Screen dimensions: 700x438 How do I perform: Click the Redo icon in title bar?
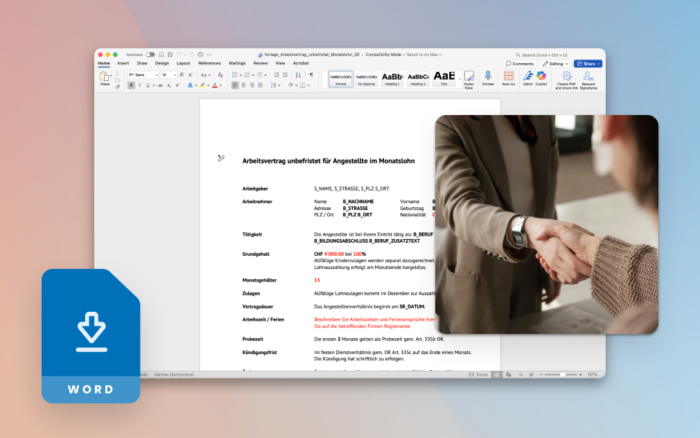pos(191,55)
